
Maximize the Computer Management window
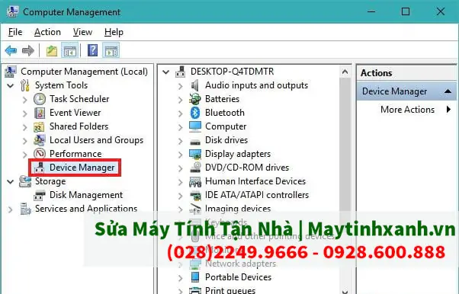pos(406,11)
